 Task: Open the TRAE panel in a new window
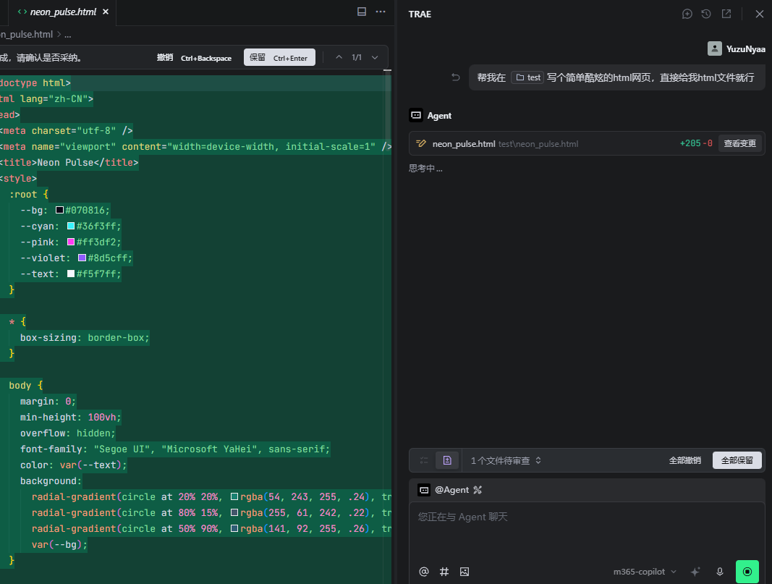click(x=726, y=14)
